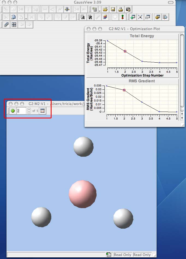The image size is (186, 259).
Task: Select step 4 point on RMS Gradient plot
Action: pyautogui.click(x=160, y=112)
